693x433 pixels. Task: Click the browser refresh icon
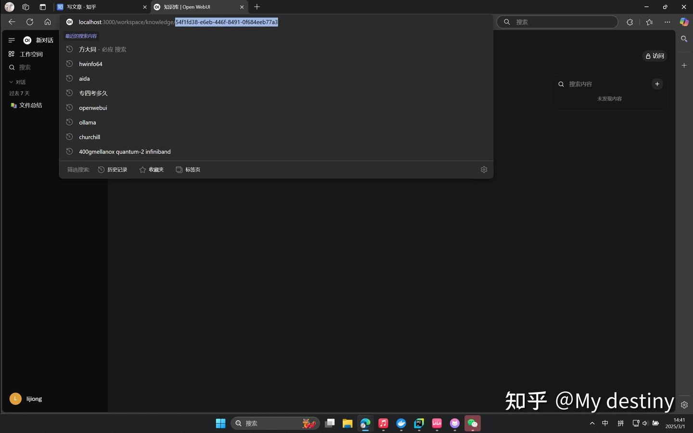click(x=30, y=22)
